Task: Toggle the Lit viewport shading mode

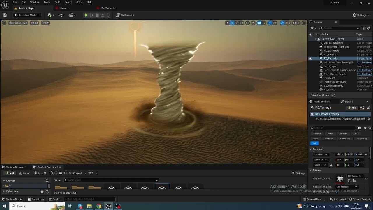Action: [x=34, y=23]
